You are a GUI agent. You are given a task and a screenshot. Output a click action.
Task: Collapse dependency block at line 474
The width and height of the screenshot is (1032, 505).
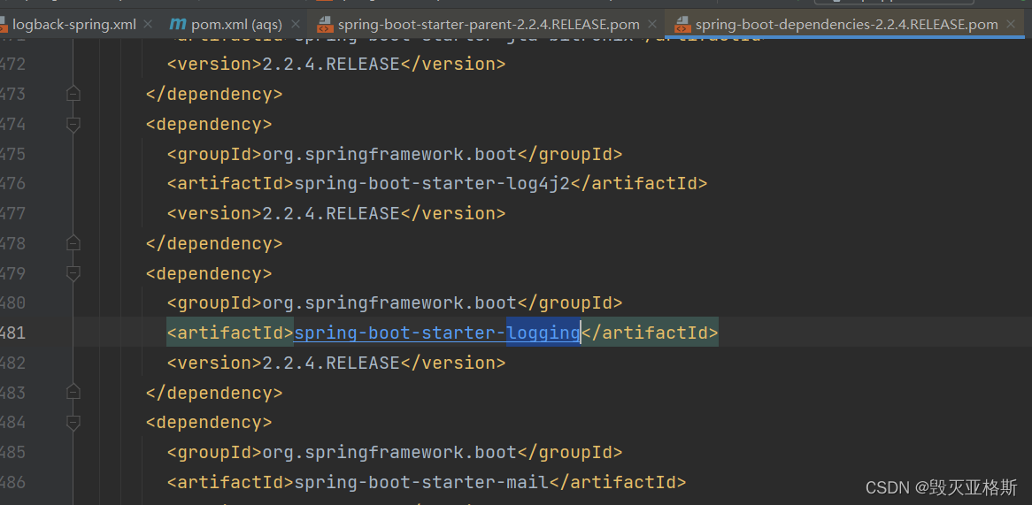(73, 125)
